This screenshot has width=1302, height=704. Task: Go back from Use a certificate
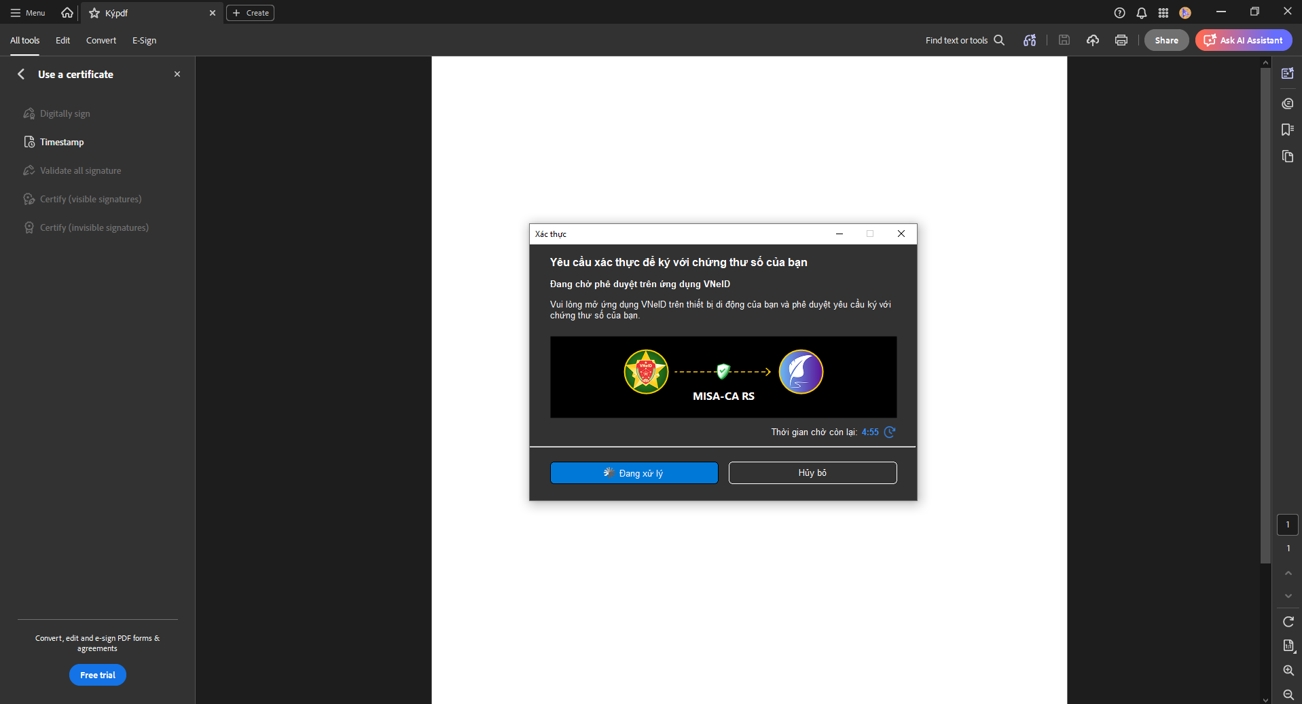click(22, 74)
